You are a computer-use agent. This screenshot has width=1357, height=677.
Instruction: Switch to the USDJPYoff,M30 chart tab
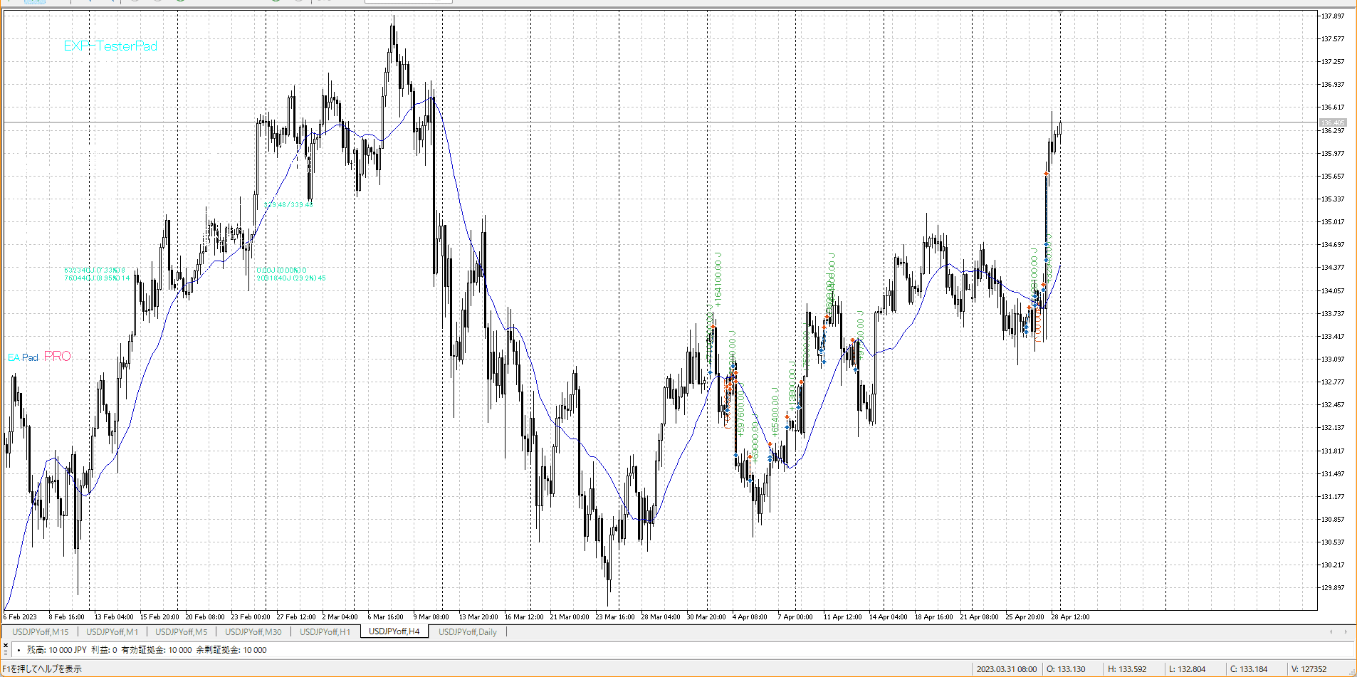click(x=253, y=631)
